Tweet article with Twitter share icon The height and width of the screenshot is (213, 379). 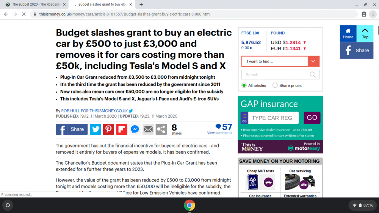click(96, 129)
